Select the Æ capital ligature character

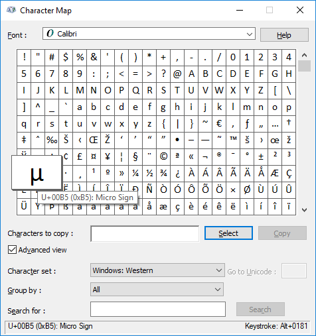coord(275,173)
